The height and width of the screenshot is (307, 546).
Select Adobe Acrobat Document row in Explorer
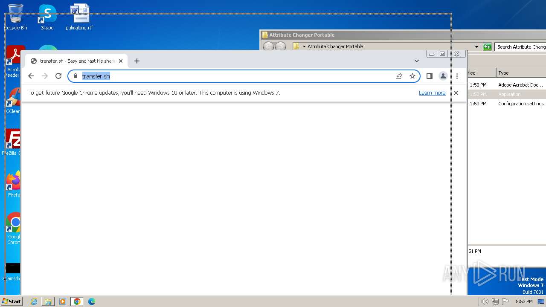pos(507,85)
